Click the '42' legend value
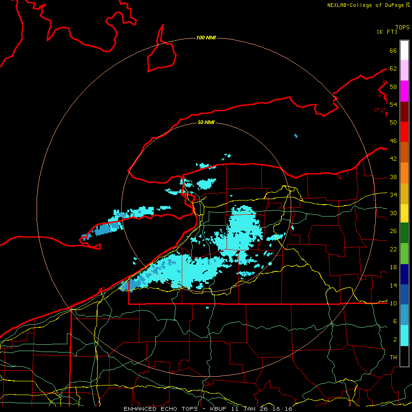This screenshot has height=412, width=412. pos(393,159)
